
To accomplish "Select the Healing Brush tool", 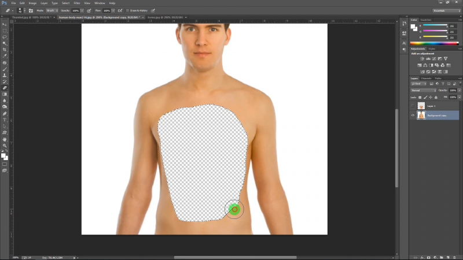I will [x=5, y=63].
